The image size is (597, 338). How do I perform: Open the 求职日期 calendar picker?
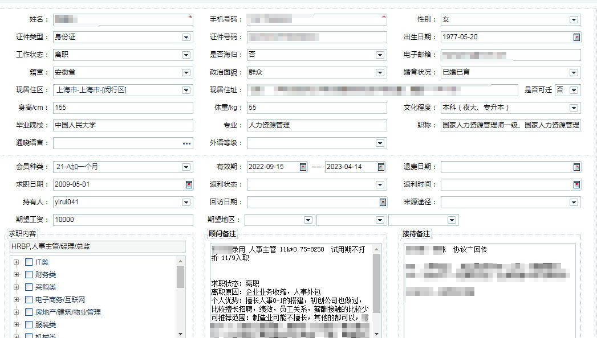click(189, 184)
